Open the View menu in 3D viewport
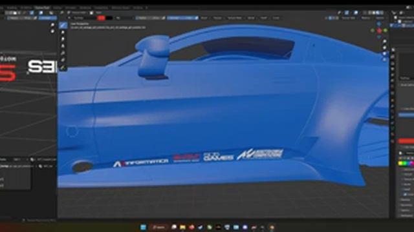Viewport: 414px width, 232px height. coord(98,13)
